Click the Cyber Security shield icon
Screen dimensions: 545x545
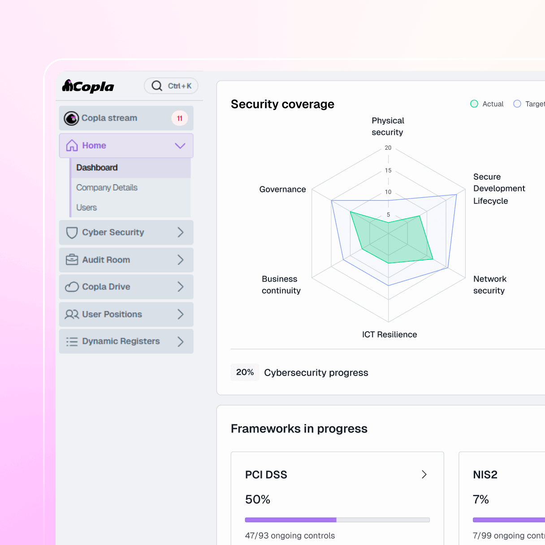click(x=72, y=233)
